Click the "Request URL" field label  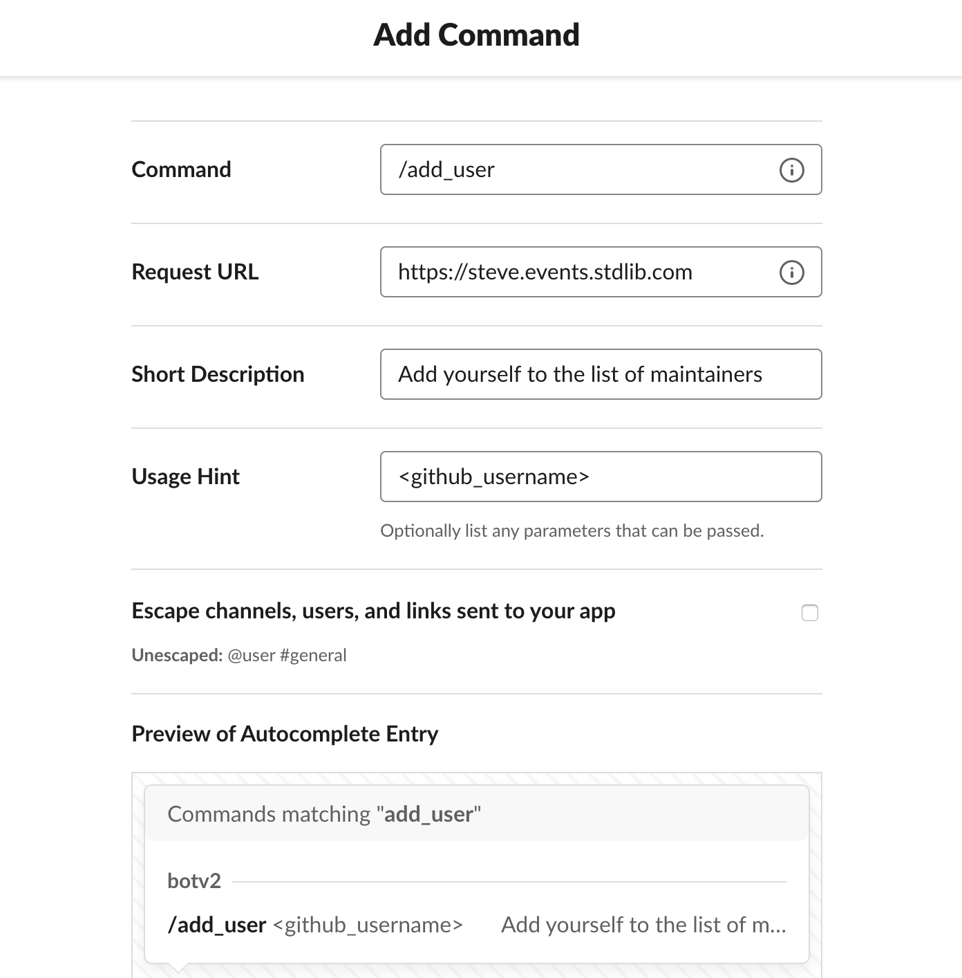[195, 272]
